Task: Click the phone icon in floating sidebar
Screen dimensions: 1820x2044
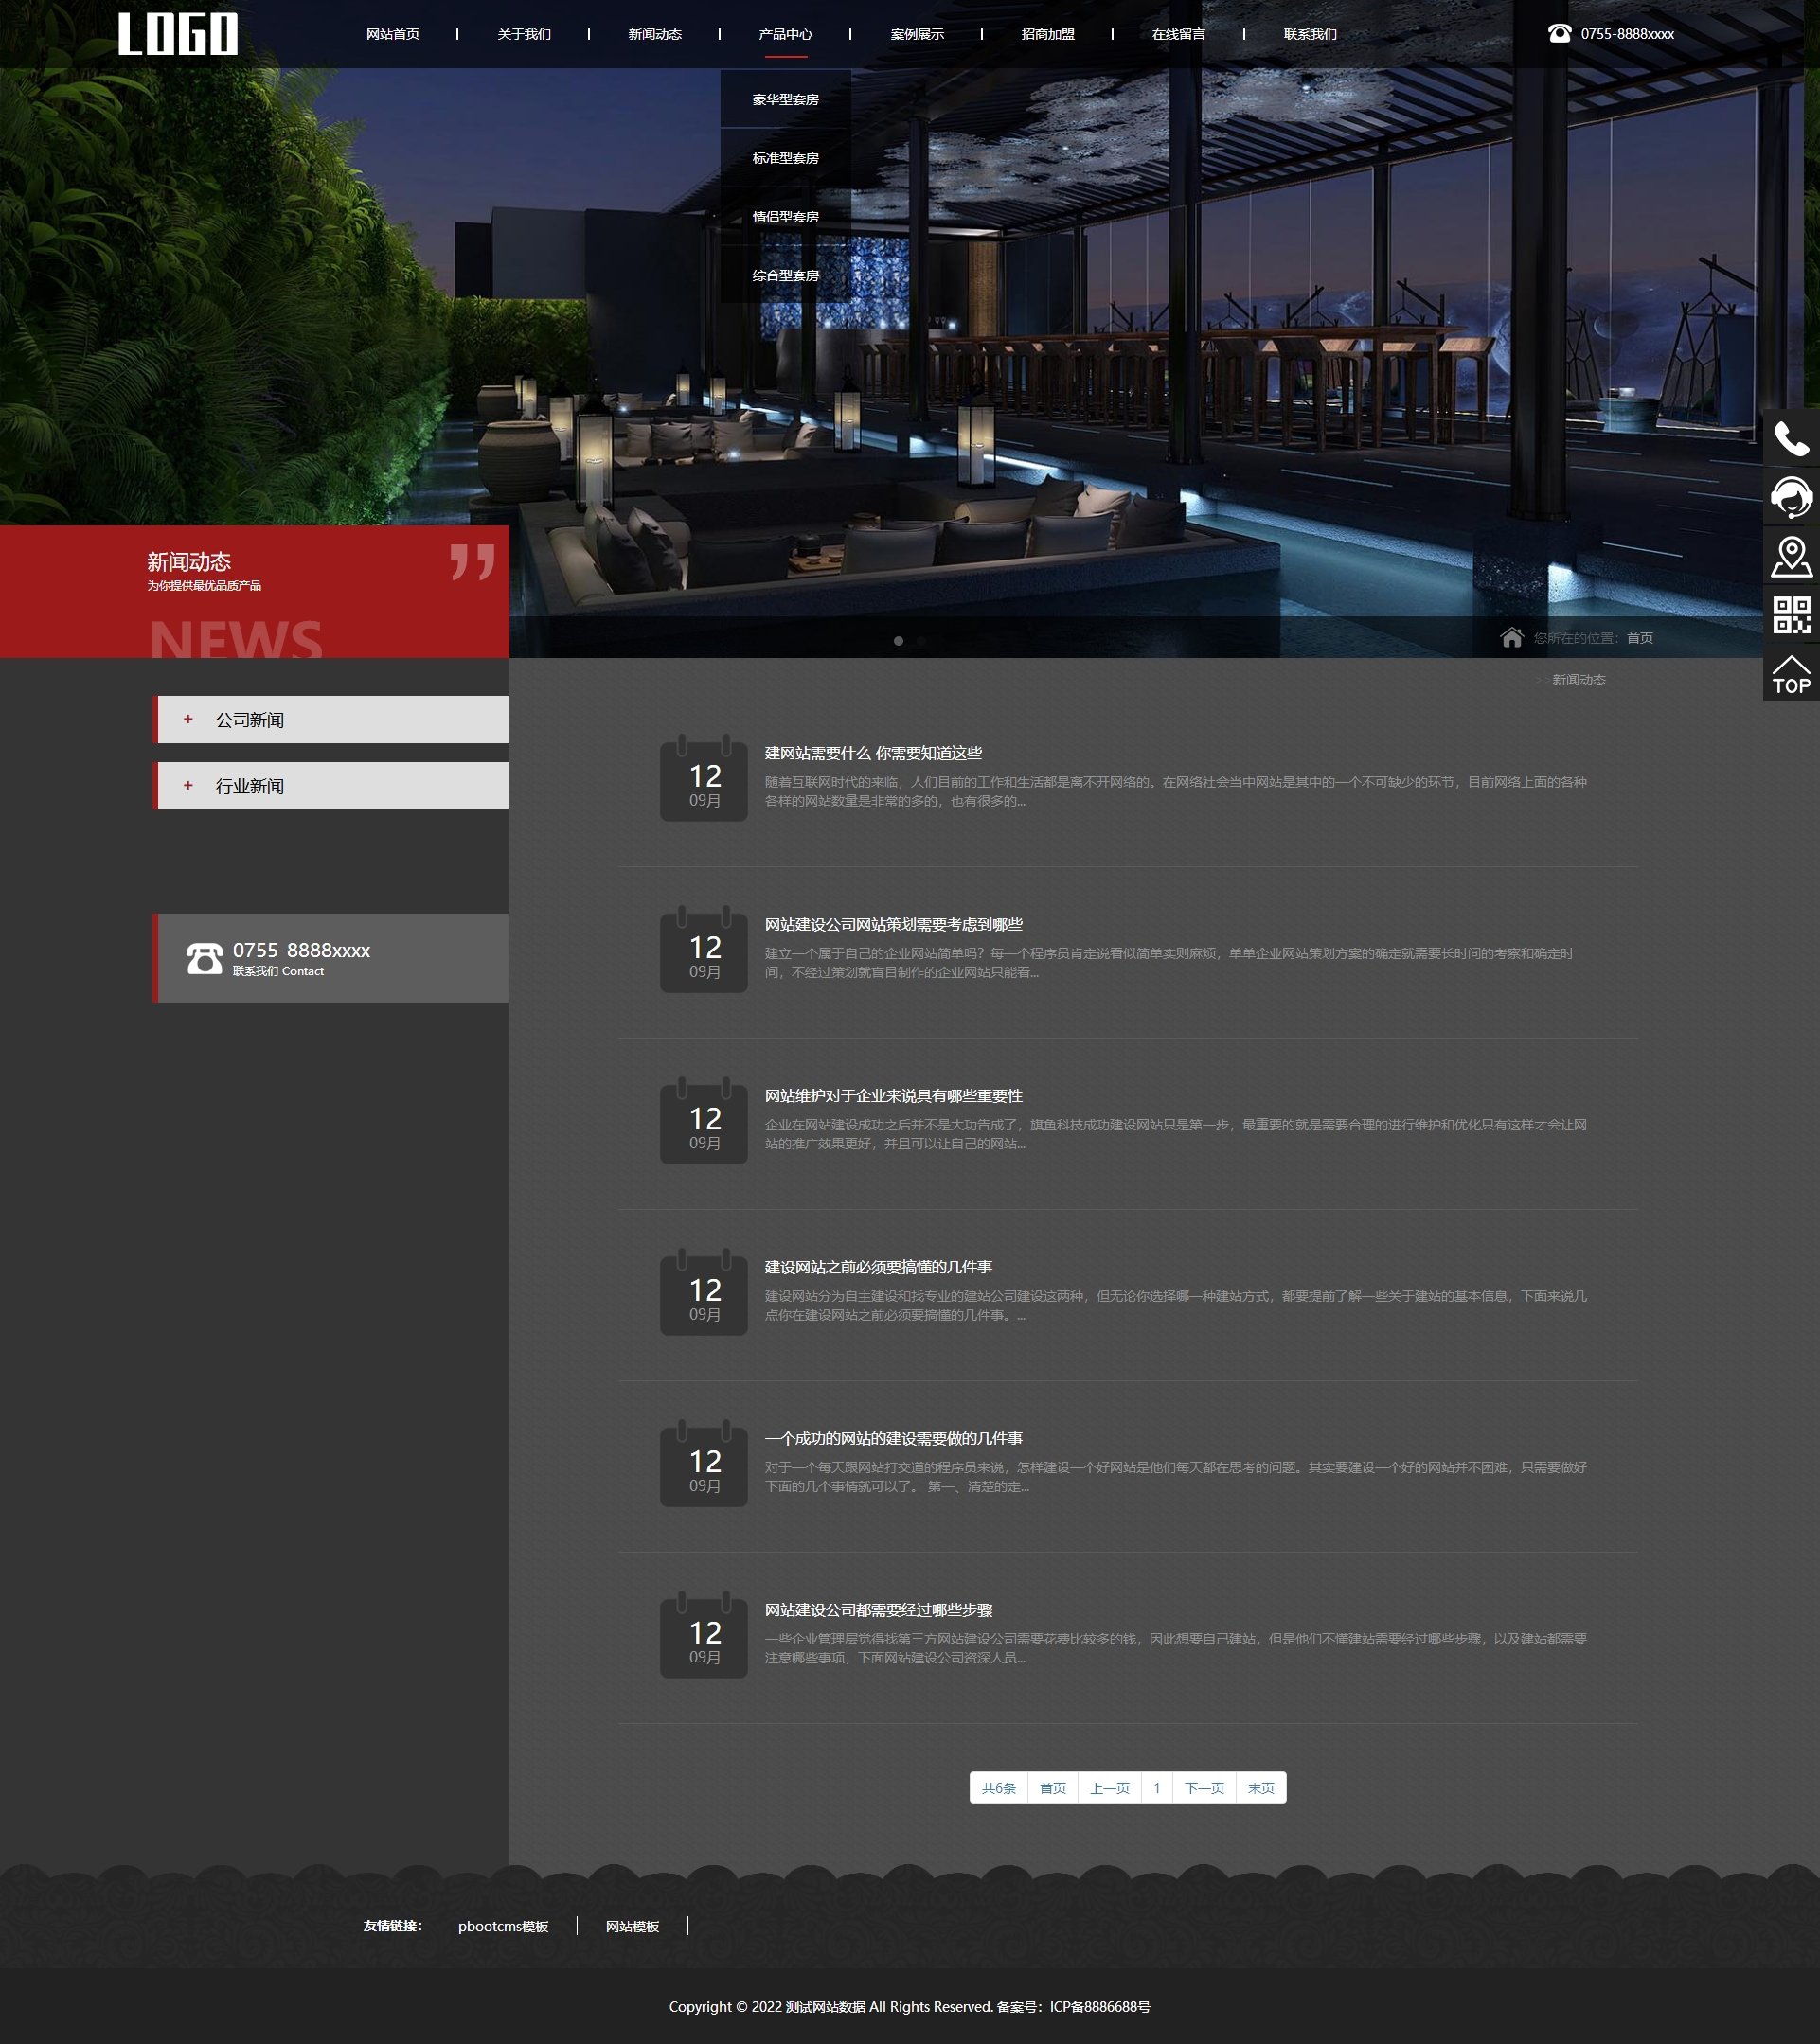Action: tap(1791, 438)
